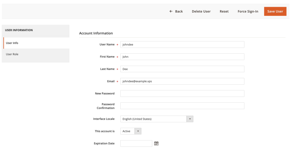The width and height of the screenshot is (290, 149).
Task: Expand the Interface Locale dropdown
Action: pos(157,119)
